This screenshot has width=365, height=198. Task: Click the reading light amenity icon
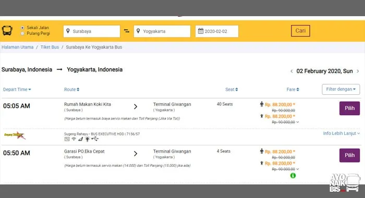click(87, 139)
